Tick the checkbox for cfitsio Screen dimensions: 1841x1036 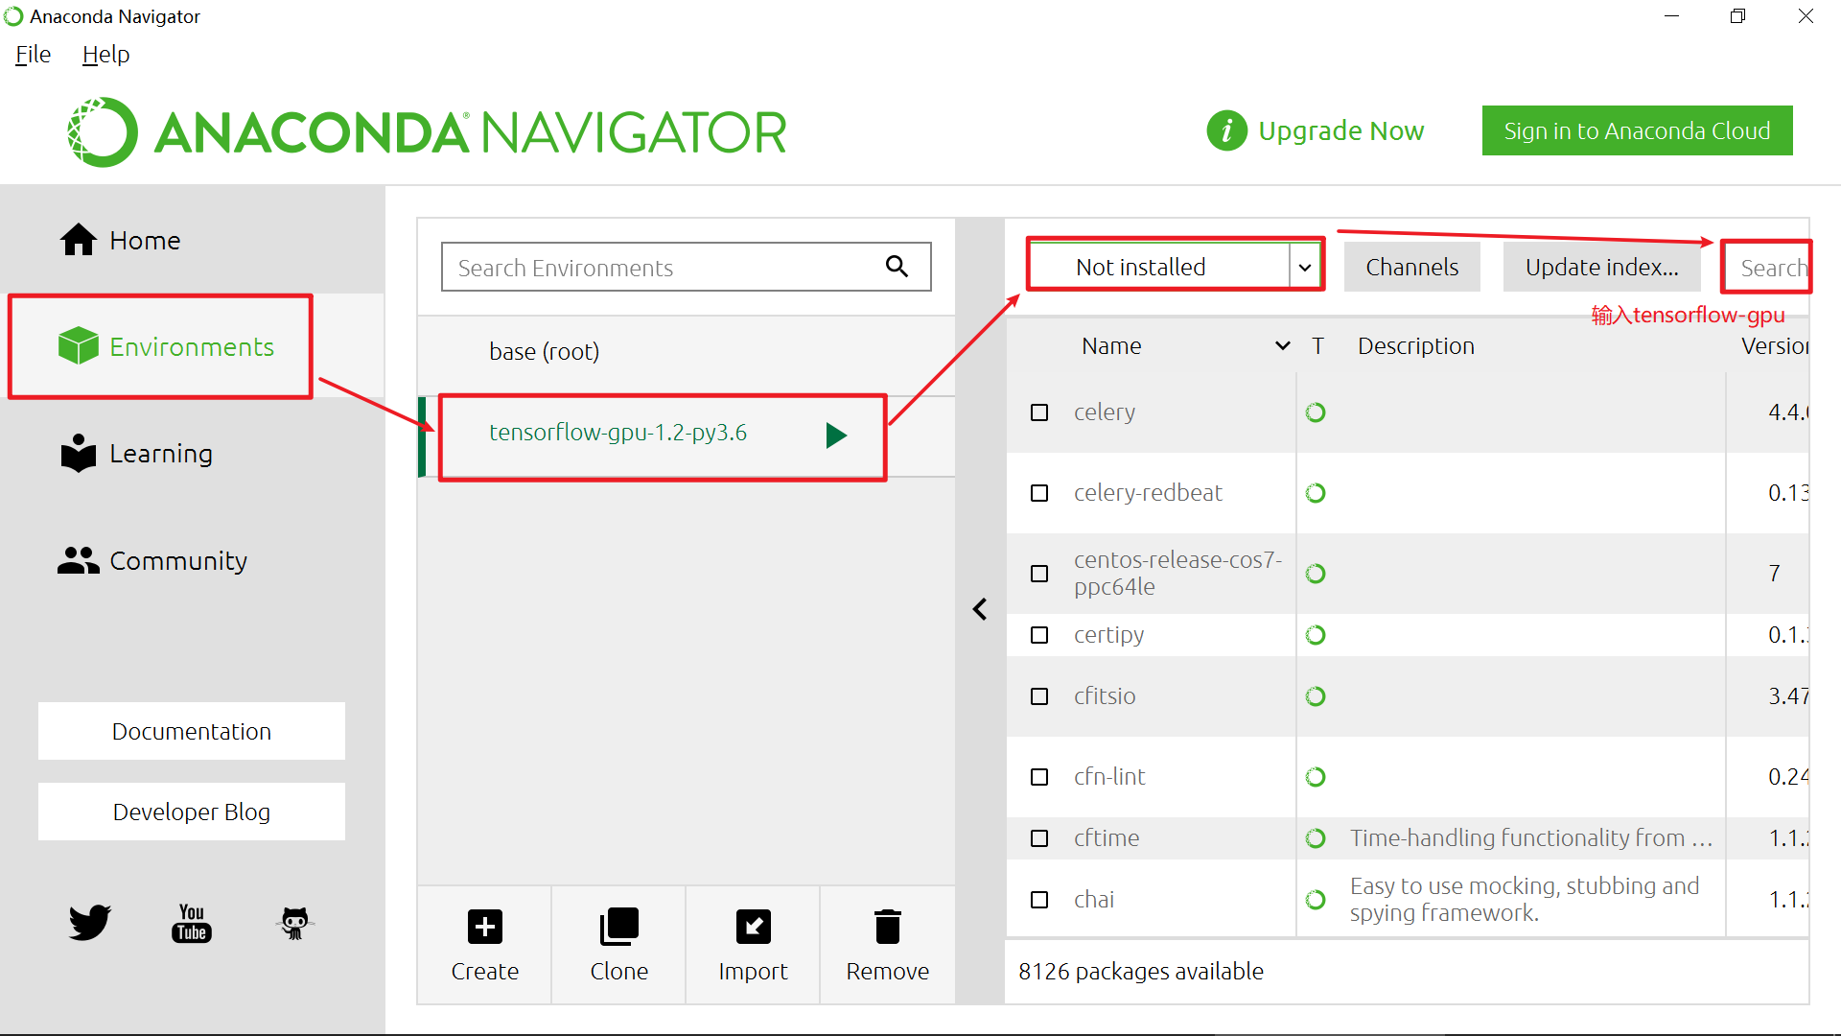[1039, 696]
